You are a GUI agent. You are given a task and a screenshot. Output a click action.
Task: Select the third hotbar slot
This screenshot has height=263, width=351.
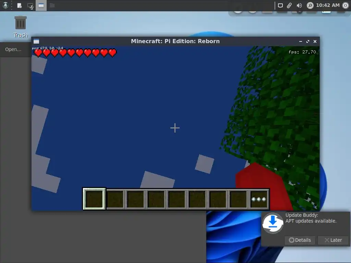point(135,199)
